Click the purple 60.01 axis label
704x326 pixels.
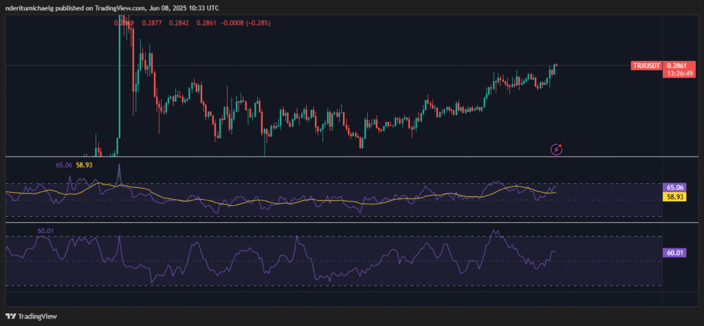click(x=673, y=253)
